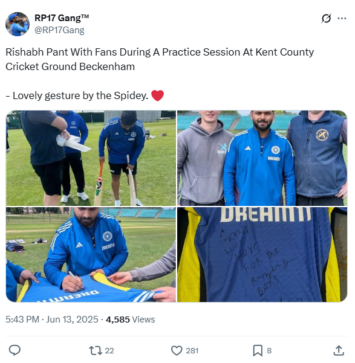This screenshot has width=355, height=363.
Task: Open the share upload icon
Action: (339, 350)
